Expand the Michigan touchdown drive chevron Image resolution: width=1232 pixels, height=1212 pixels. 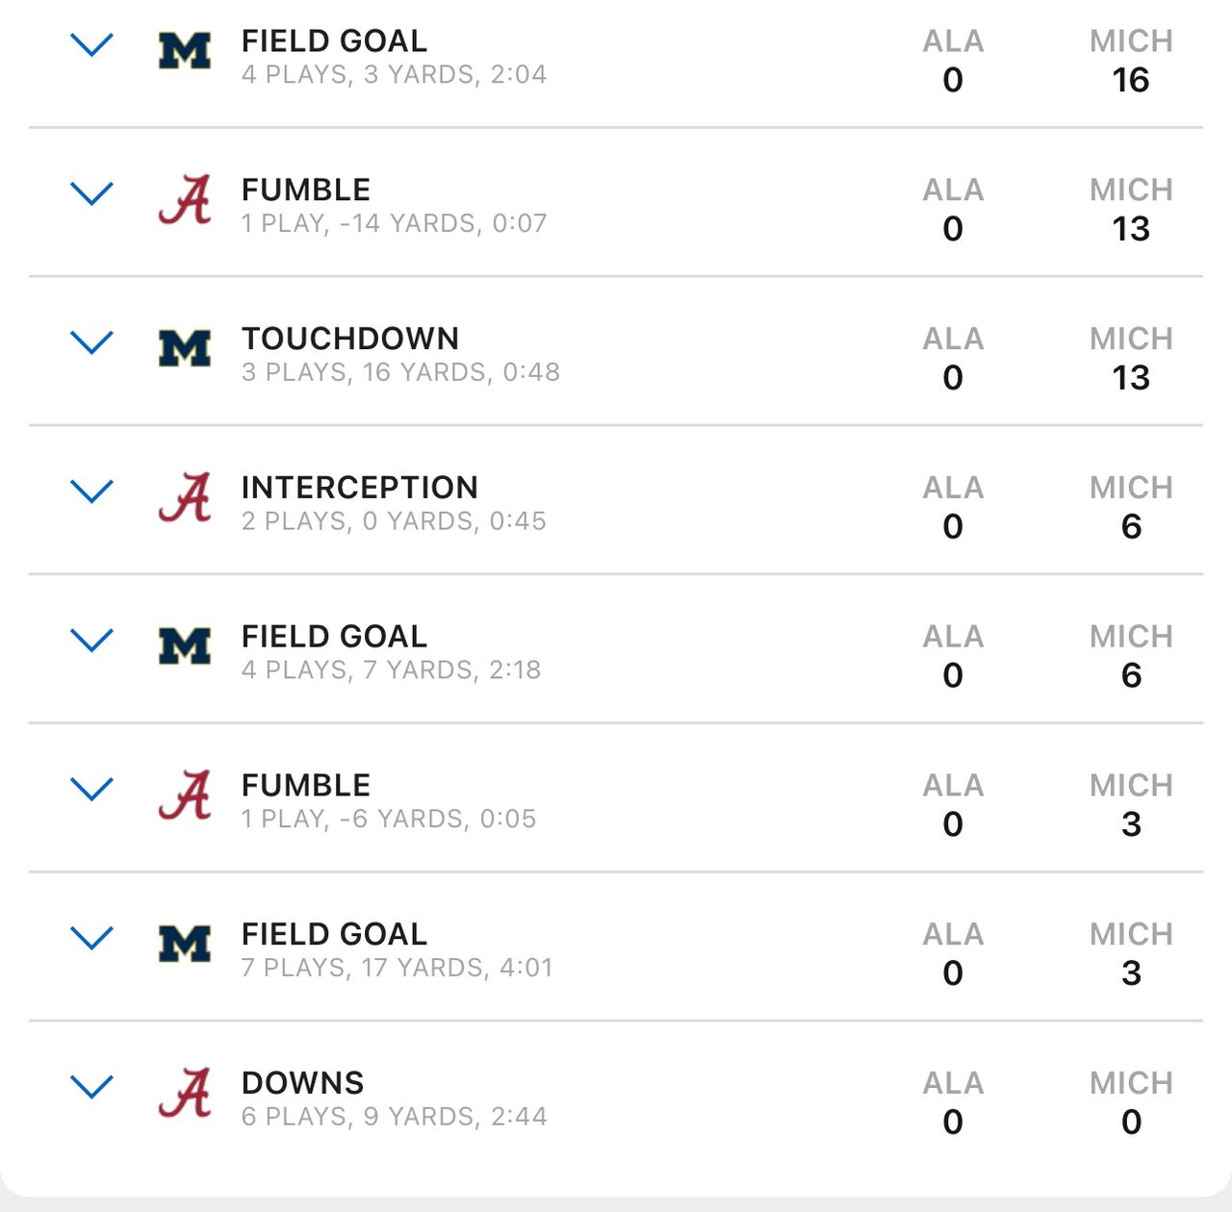pyautogui.click(x=92, y=343)
